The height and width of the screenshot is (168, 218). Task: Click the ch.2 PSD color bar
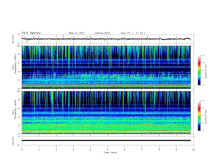point(199,116)
